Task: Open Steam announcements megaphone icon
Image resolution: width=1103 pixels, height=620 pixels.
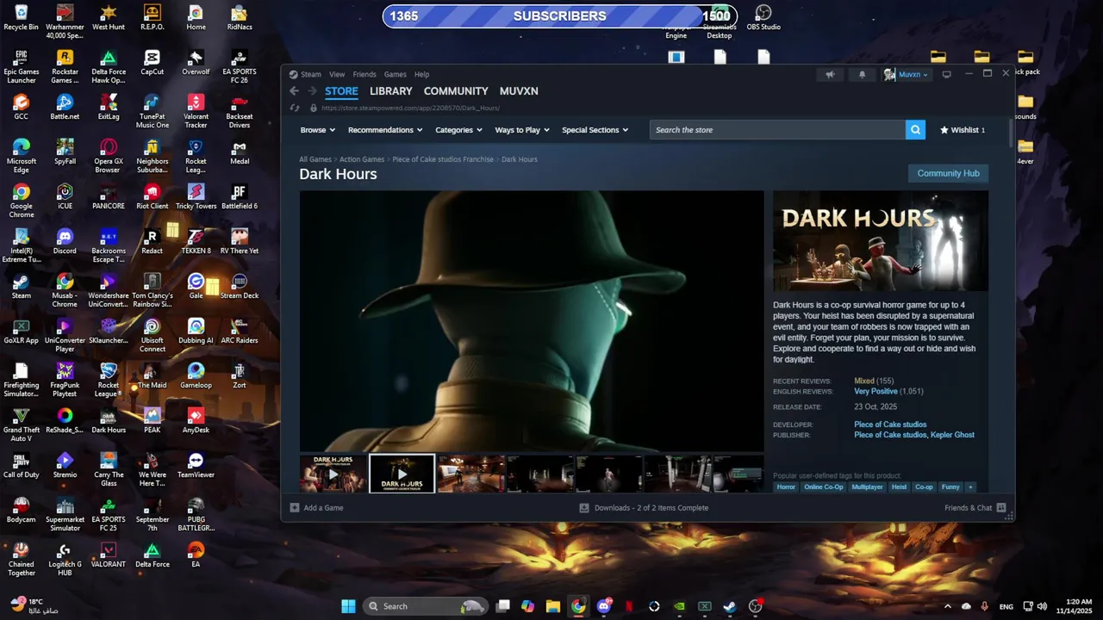Action: [830, 74]
